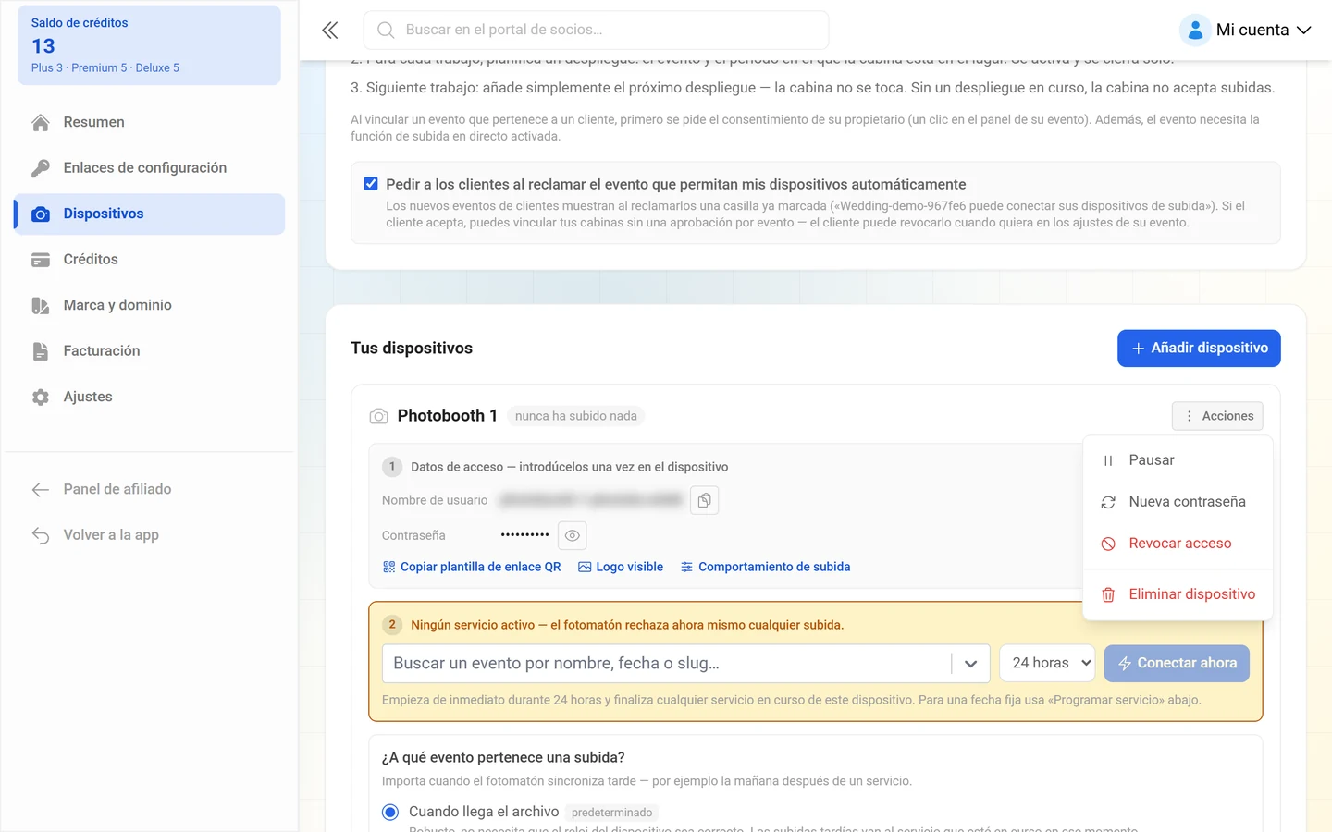1332x832 pixels.
Task: Show the password with the eye icon
Action: point(573,535)
